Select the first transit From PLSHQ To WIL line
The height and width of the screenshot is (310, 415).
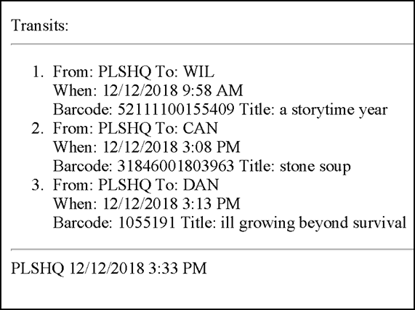coord(134,71)
